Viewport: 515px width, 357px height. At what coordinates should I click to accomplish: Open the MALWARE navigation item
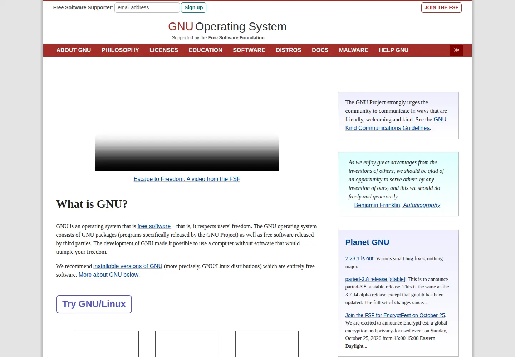(354, 50)
